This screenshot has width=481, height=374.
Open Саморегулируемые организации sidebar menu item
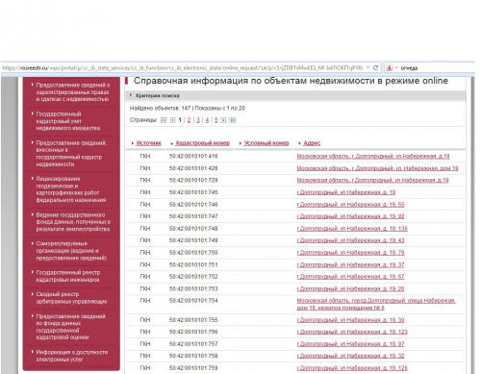(71, 251)
